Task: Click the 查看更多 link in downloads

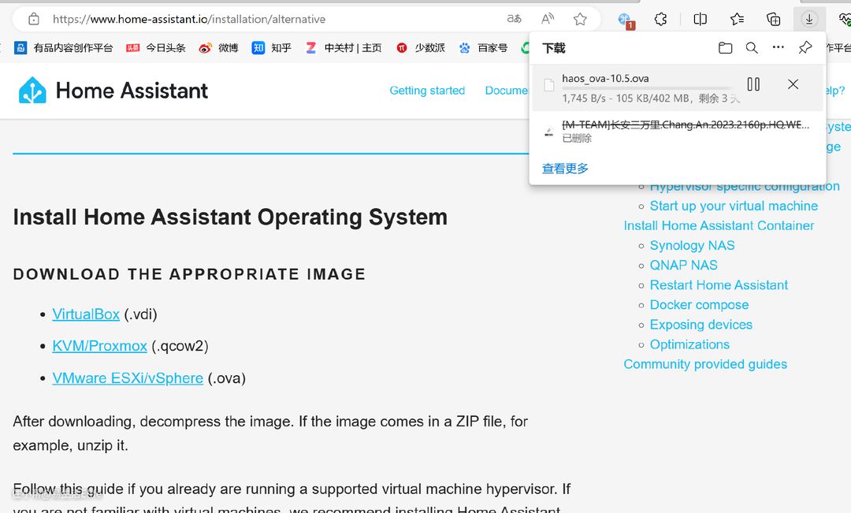Action: click(x=565, y=169)
